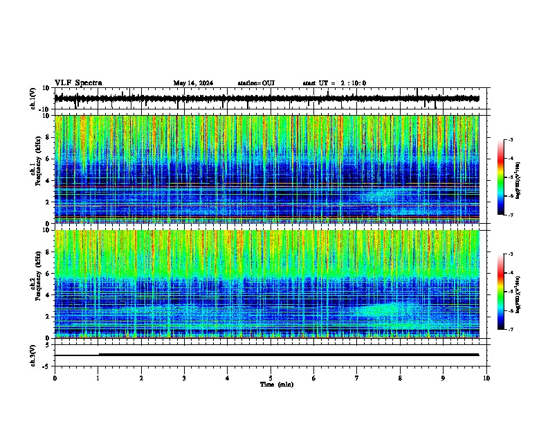The image size is (548, 424).
Task: Click the ch.1 voltage waveform trace
Action: [x=266, y=98]
